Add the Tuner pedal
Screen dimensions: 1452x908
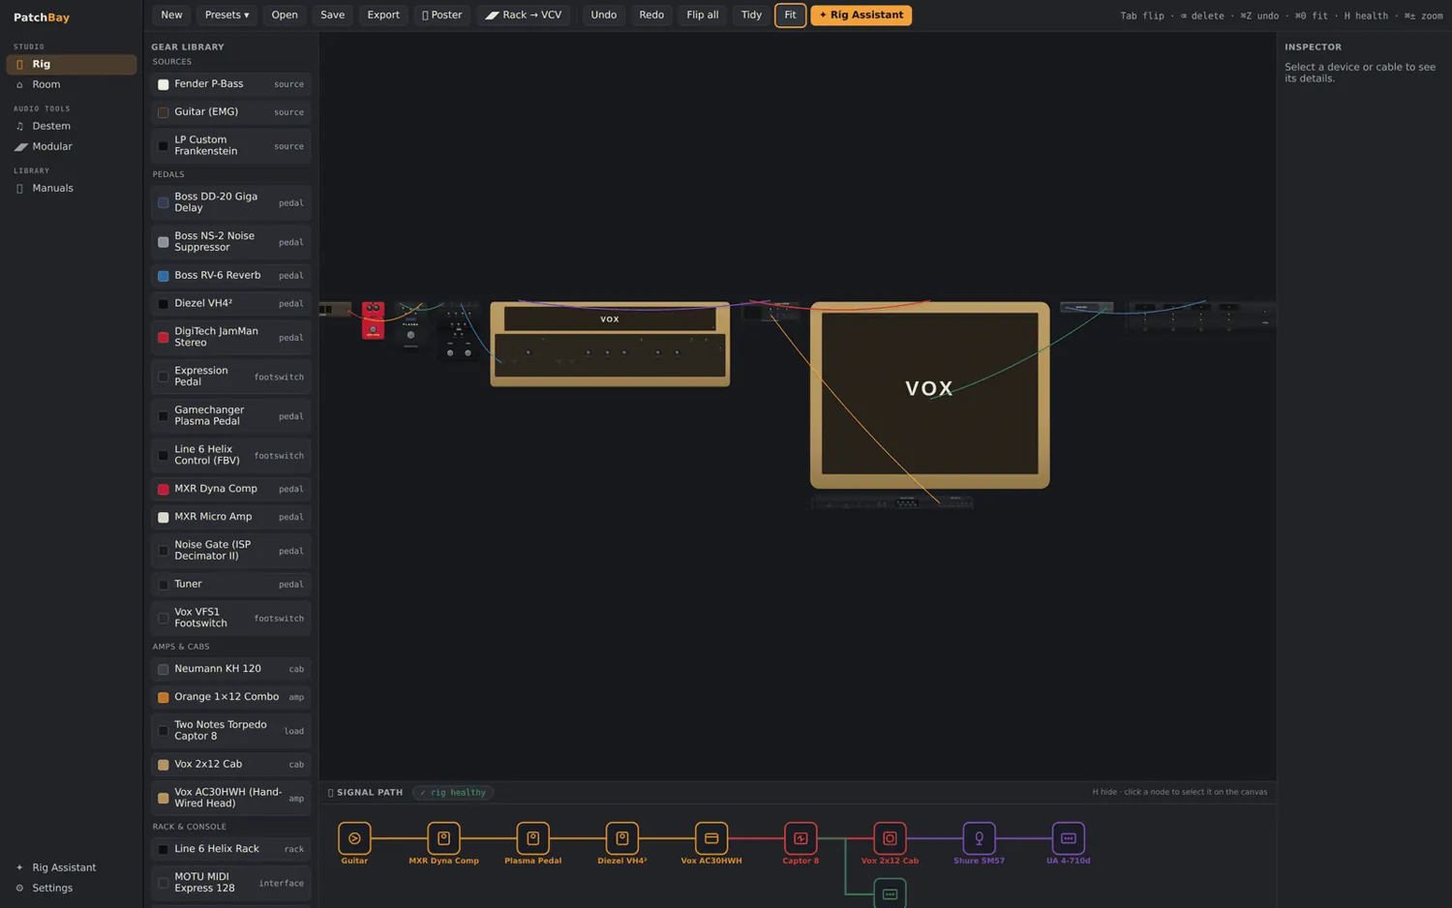coord(231,585)
